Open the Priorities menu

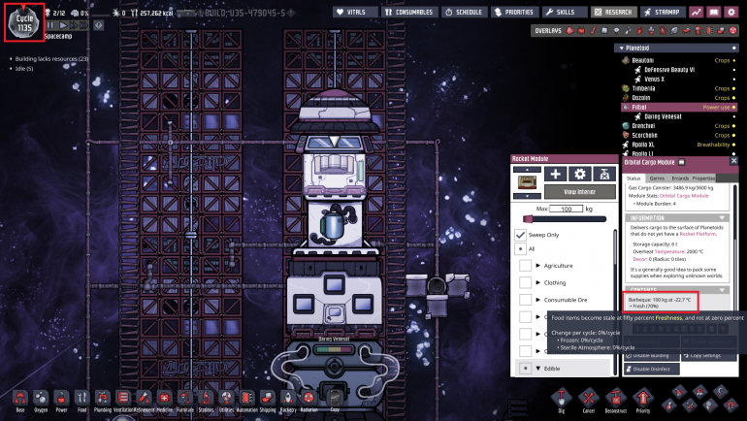click(x=514, y=12)
